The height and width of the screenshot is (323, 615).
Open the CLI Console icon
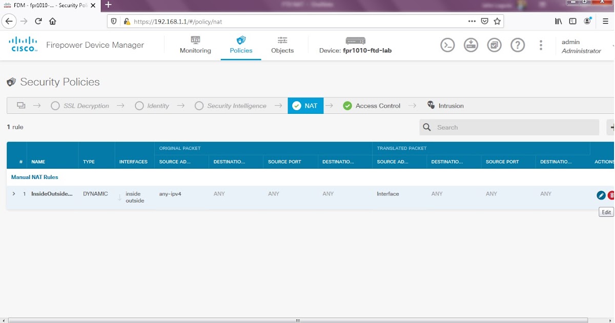pyautogui.click(x=447, y=45)
